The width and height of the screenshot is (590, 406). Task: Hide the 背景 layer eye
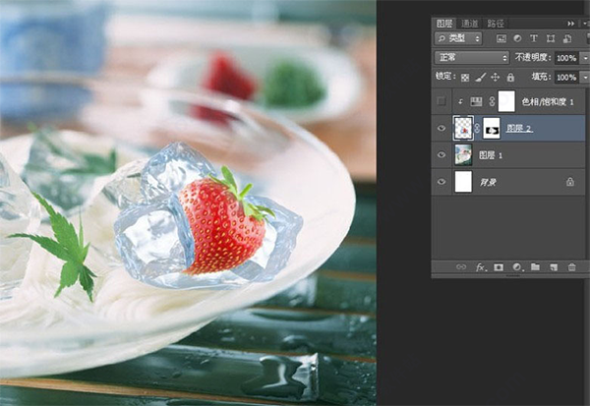(442, 182)
